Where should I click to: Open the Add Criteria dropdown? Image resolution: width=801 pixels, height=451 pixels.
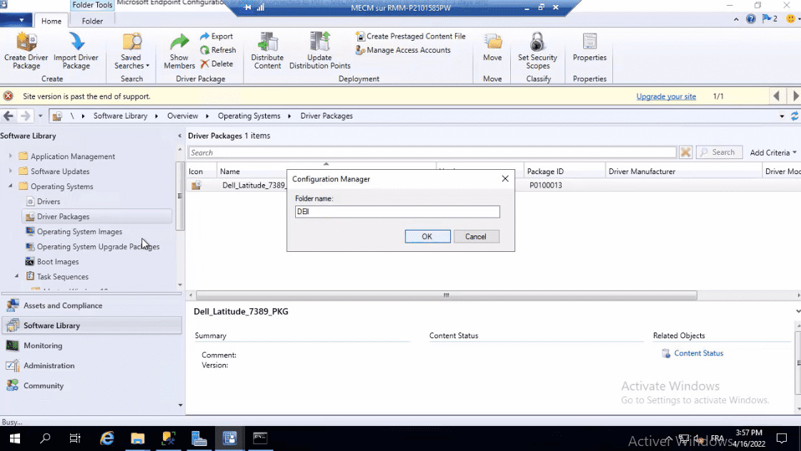(x=773, y=153)
